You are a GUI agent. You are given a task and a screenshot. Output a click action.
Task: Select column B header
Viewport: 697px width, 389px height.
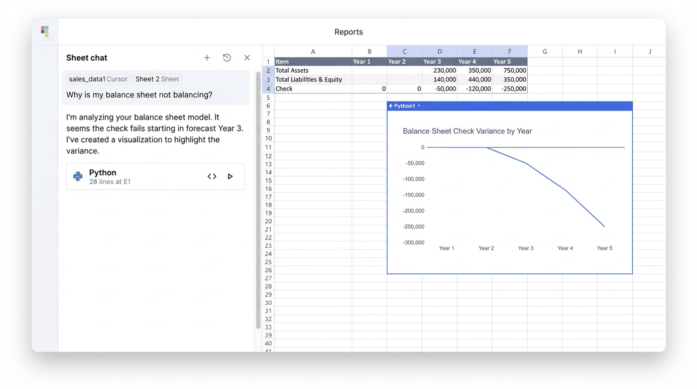(x=369, y=51)
